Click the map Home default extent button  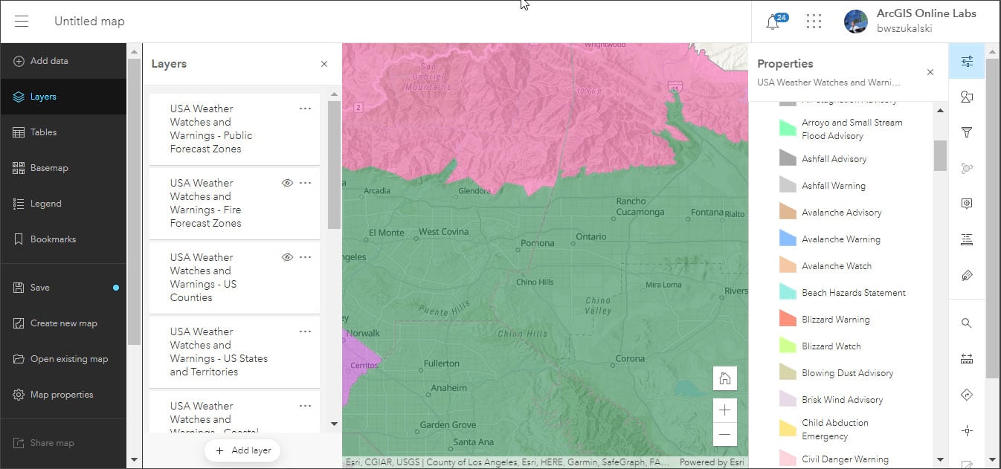click(725, 378)
